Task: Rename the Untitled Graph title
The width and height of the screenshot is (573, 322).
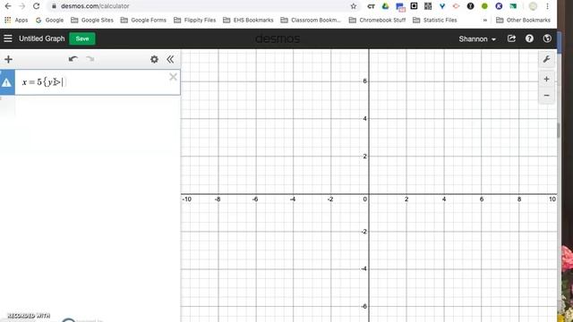Action: click(42, 38)
